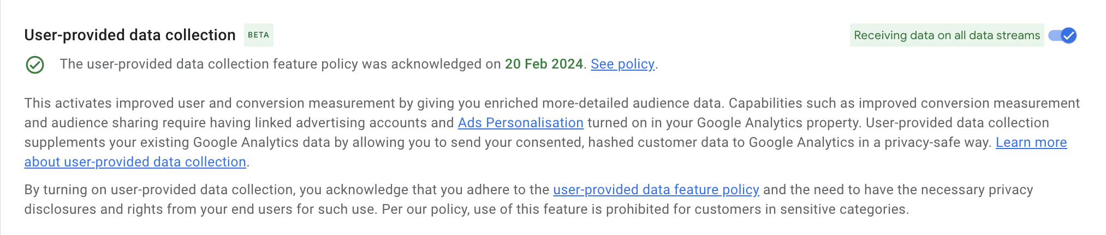Image resolution: width=1106 pixels, height=235 pixels.
Task: Click the blue checkmark knob of the switch
Action: coord(1069,35)
